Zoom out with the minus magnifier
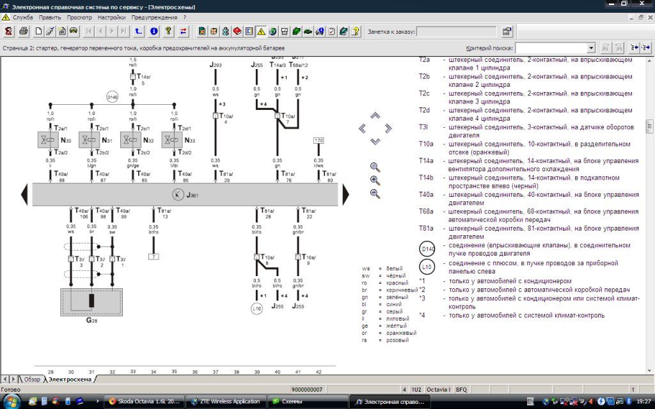 point(375,194)
